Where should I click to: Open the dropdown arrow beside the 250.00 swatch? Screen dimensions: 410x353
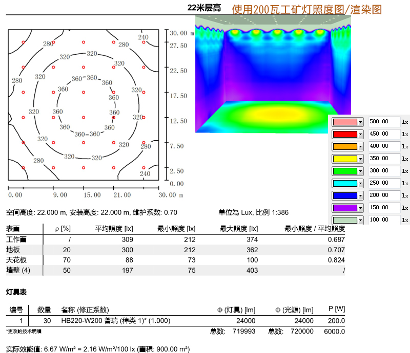[x=360, y=183]
